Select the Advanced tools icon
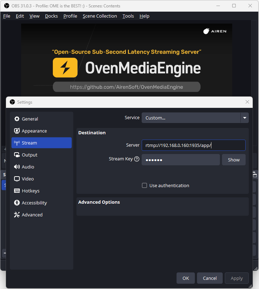Screen dimensions: 259x289 tap(17, 215)
